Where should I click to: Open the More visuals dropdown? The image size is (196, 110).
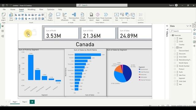(50, 17)
